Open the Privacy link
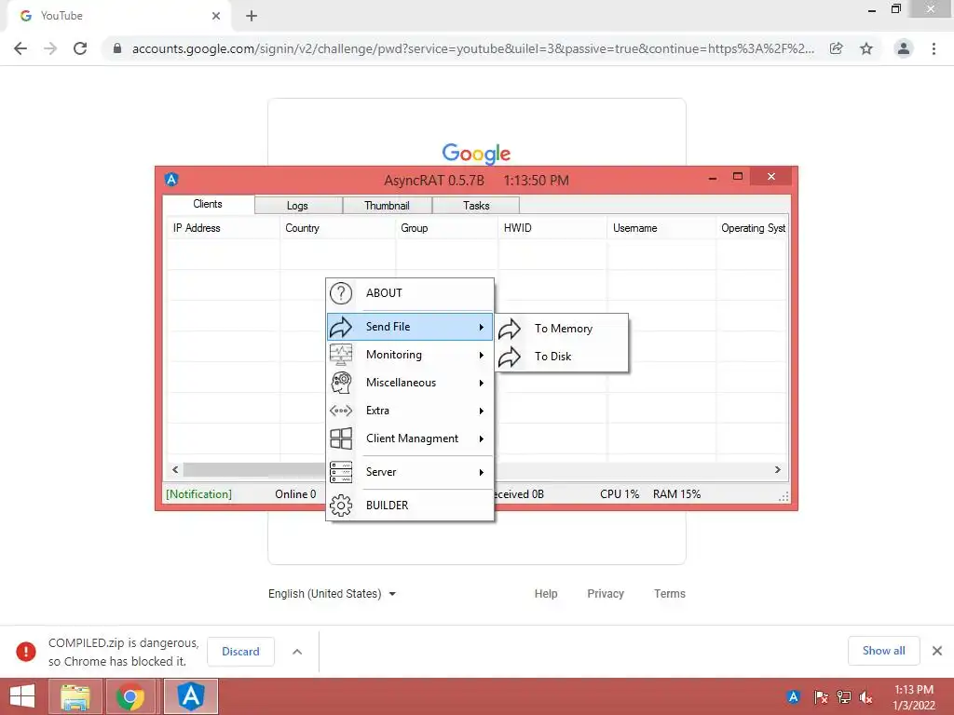954x715 pixels. tap(606, 594)
